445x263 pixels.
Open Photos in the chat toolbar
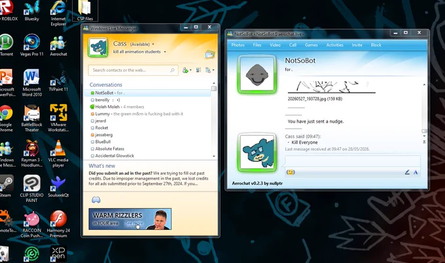coord(238,45)
